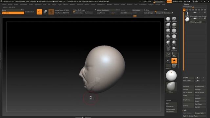Click the Draw mode button
210x118 pixels.
point(39,12)
